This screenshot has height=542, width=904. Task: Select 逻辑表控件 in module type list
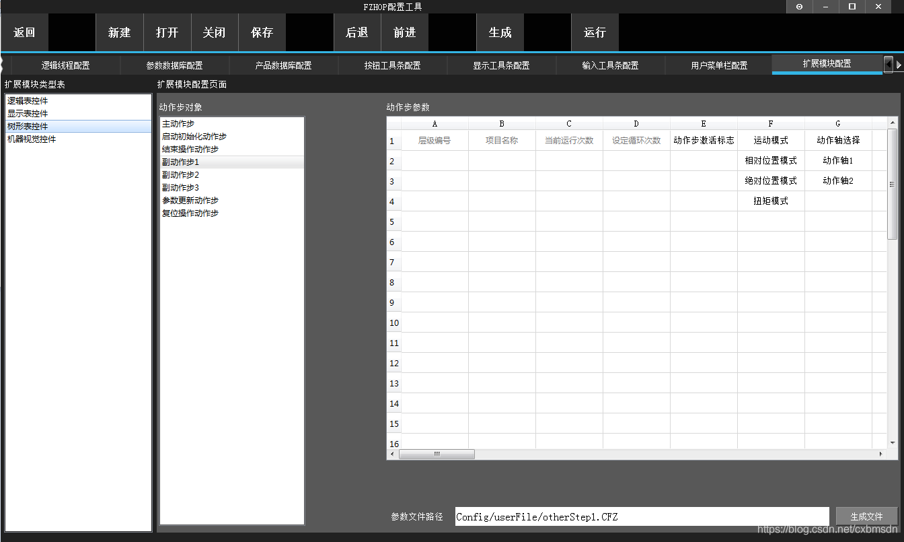point(77,100)
